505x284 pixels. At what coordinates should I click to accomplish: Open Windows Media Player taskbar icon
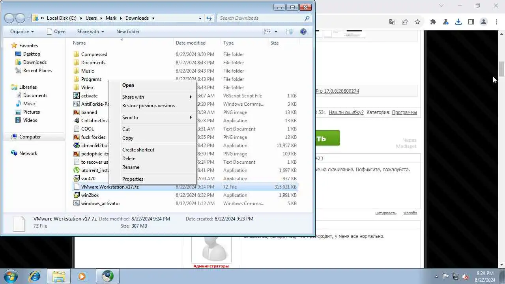(x=82, y=276)
